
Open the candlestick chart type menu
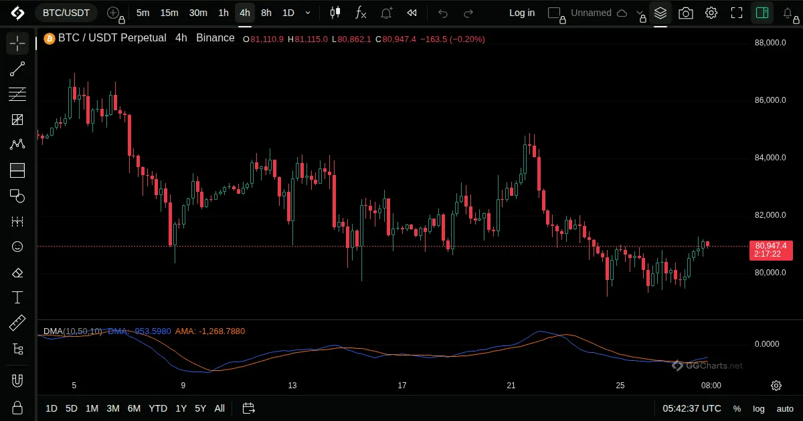click(x=335, y=13)
